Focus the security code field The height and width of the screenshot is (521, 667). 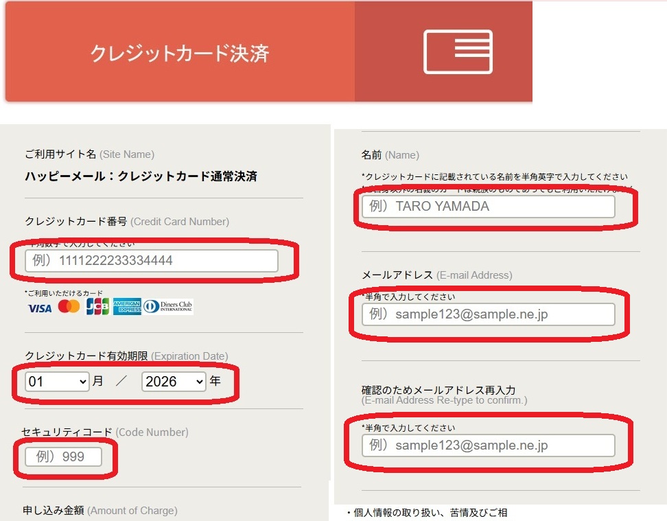[x=63, y=456]
